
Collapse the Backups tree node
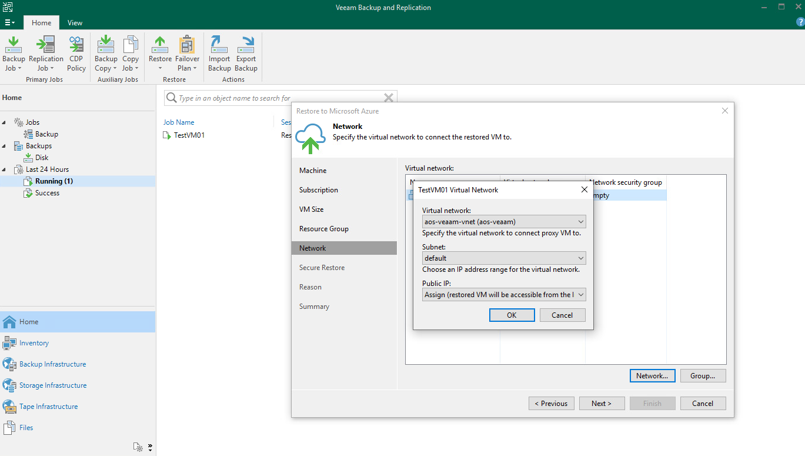[x=5, y=146]
